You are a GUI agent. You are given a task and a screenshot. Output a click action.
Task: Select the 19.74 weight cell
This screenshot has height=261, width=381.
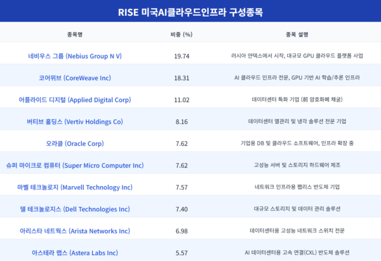point(182,56)
